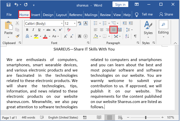Click Decrease Font Size icon

point(72,36)
